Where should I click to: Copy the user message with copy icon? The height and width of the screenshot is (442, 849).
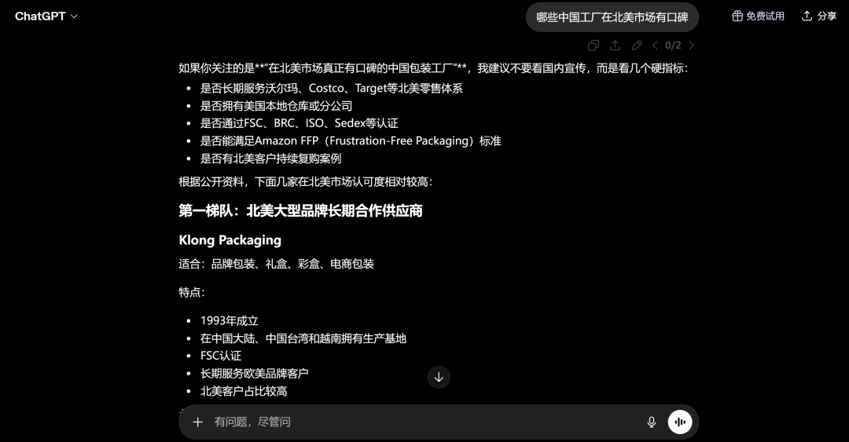tap(594, 46)
